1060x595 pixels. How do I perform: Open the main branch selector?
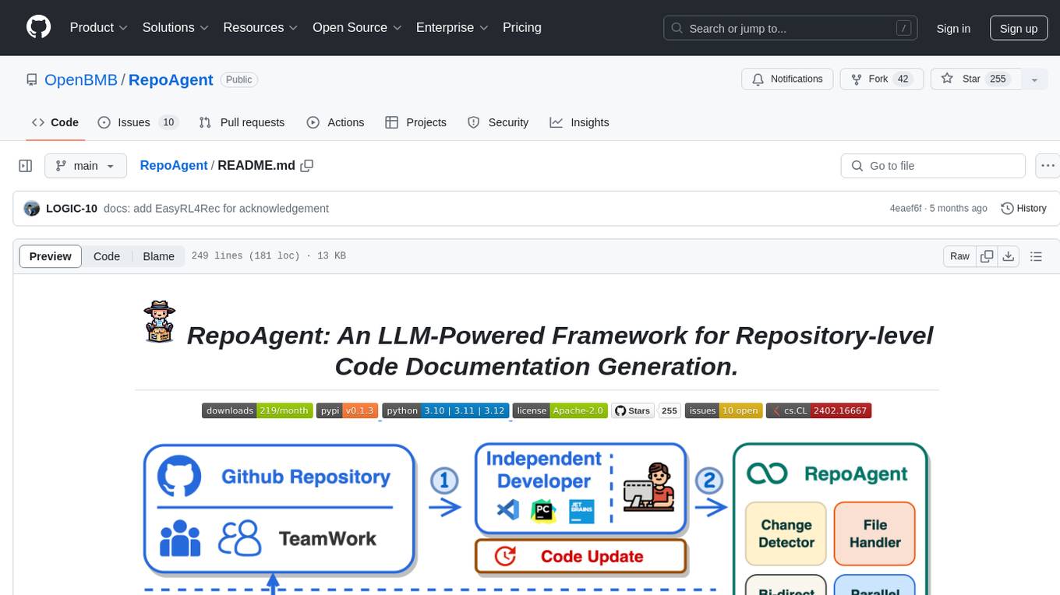[x=85, y=166]
